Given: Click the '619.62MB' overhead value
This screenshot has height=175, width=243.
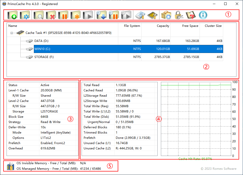Looking at the screenshot, I should tap(48, 148).
